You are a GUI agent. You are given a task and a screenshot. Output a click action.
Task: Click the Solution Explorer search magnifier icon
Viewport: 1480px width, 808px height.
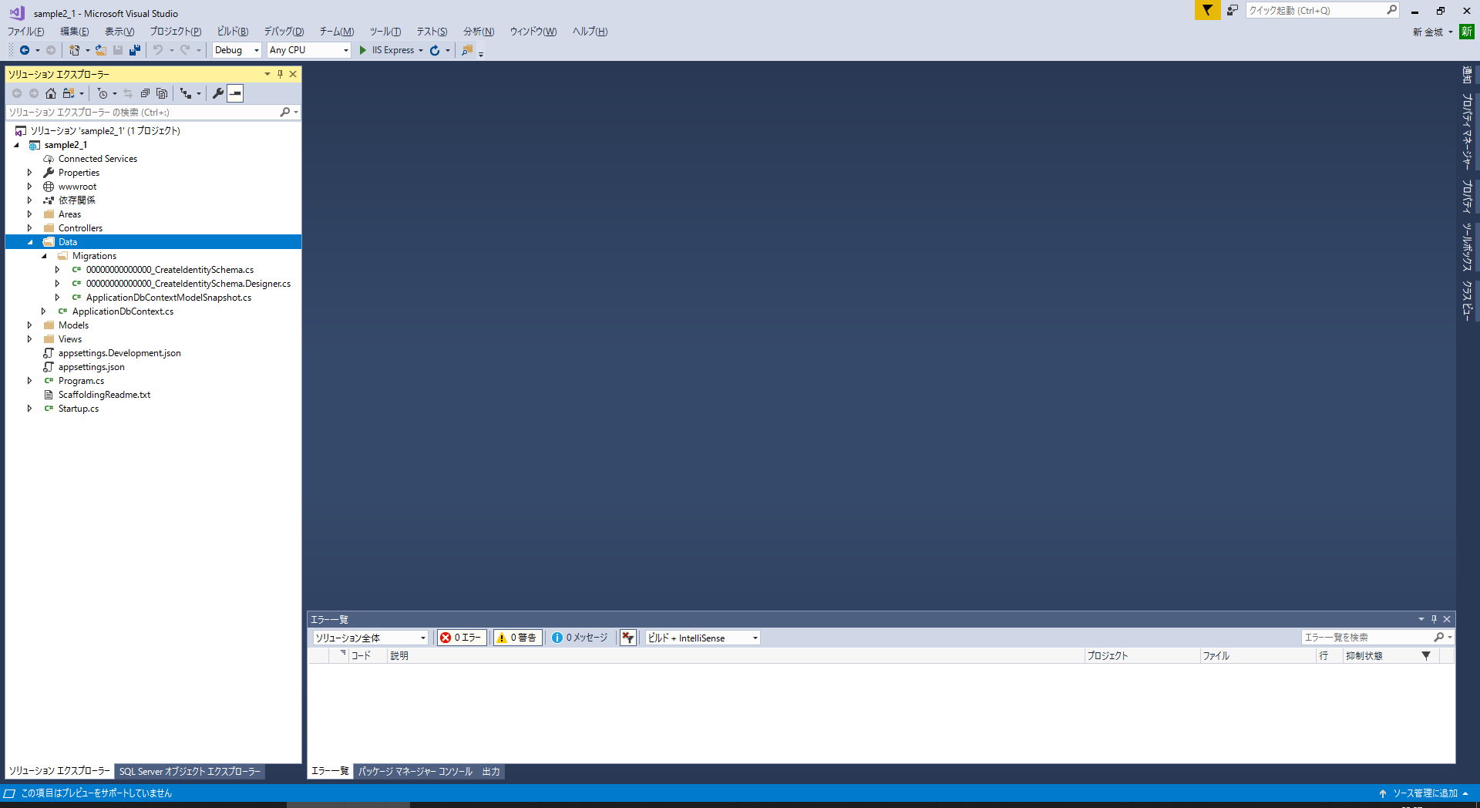285,113
